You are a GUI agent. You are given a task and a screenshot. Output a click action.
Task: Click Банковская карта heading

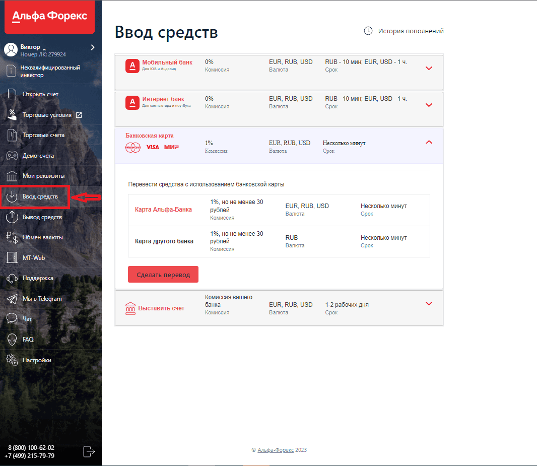pyautogui.click(x=150, y=136)
